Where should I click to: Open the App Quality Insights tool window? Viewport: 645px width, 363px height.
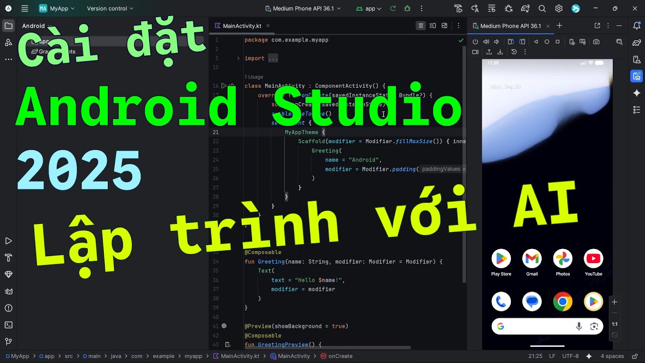[x=9, y=274]
